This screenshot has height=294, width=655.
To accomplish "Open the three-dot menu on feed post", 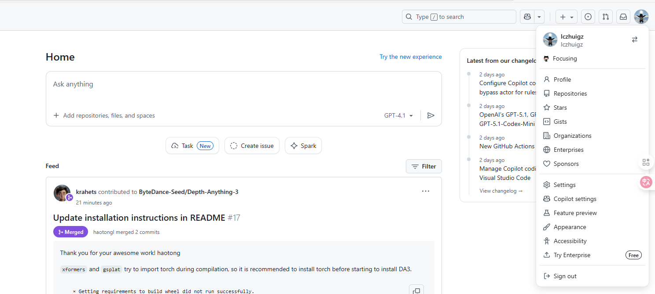I will (425, 191).
